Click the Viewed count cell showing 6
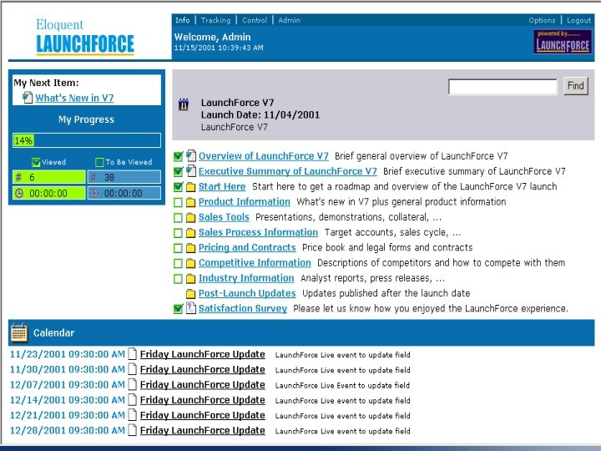 point(49,177)
